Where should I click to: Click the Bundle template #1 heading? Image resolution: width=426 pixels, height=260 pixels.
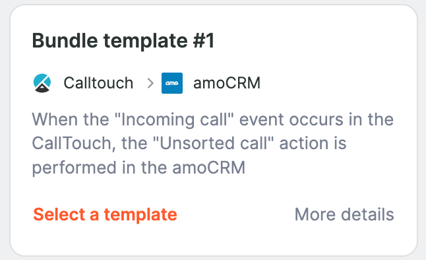pos(123,41)
